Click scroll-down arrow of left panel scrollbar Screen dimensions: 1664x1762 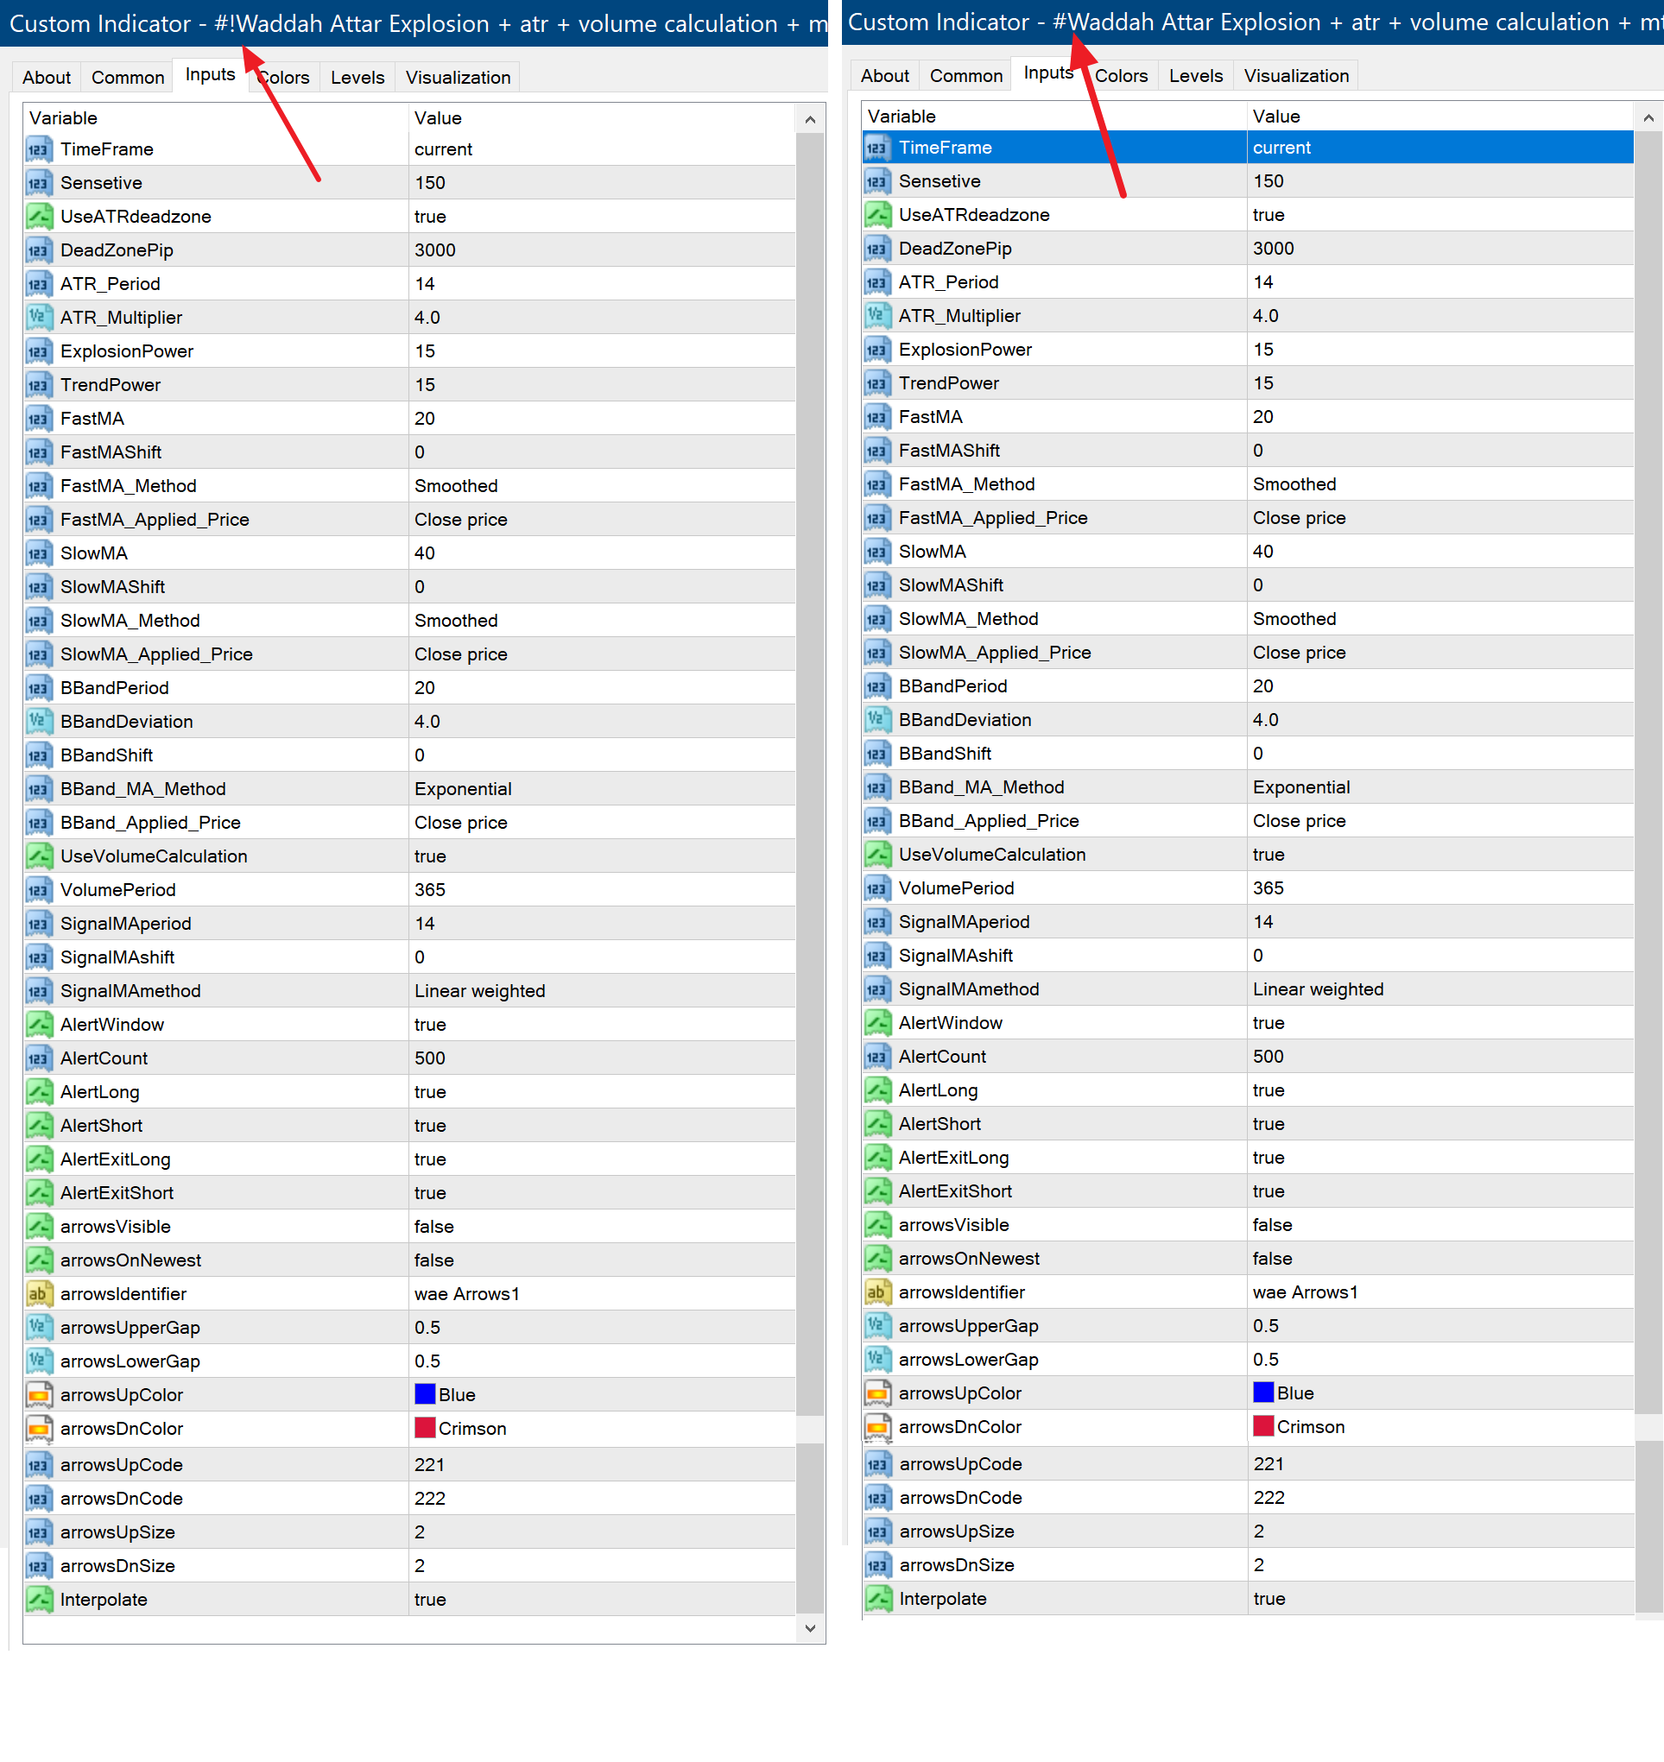[809, 1628]
